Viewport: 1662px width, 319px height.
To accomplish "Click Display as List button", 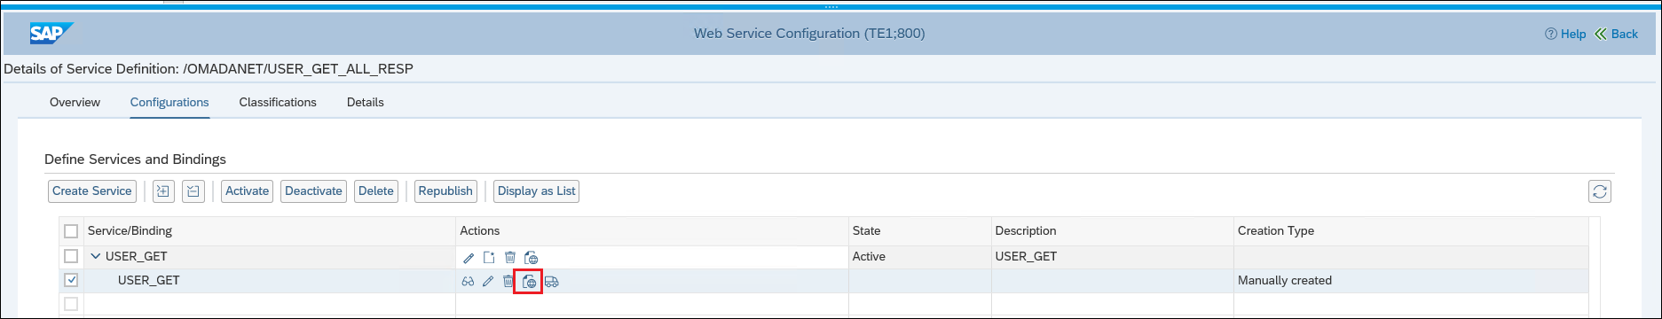I will click(x=536, y=191).
